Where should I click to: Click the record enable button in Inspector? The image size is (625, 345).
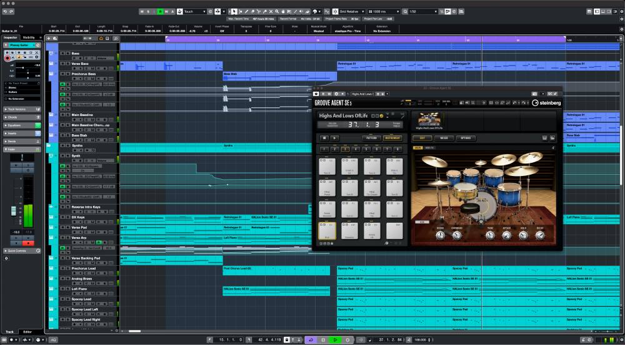pyautogui.click(x=8, y=58)
